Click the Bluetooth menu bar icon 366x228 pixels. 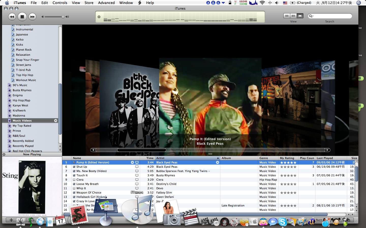pos(270,3)
